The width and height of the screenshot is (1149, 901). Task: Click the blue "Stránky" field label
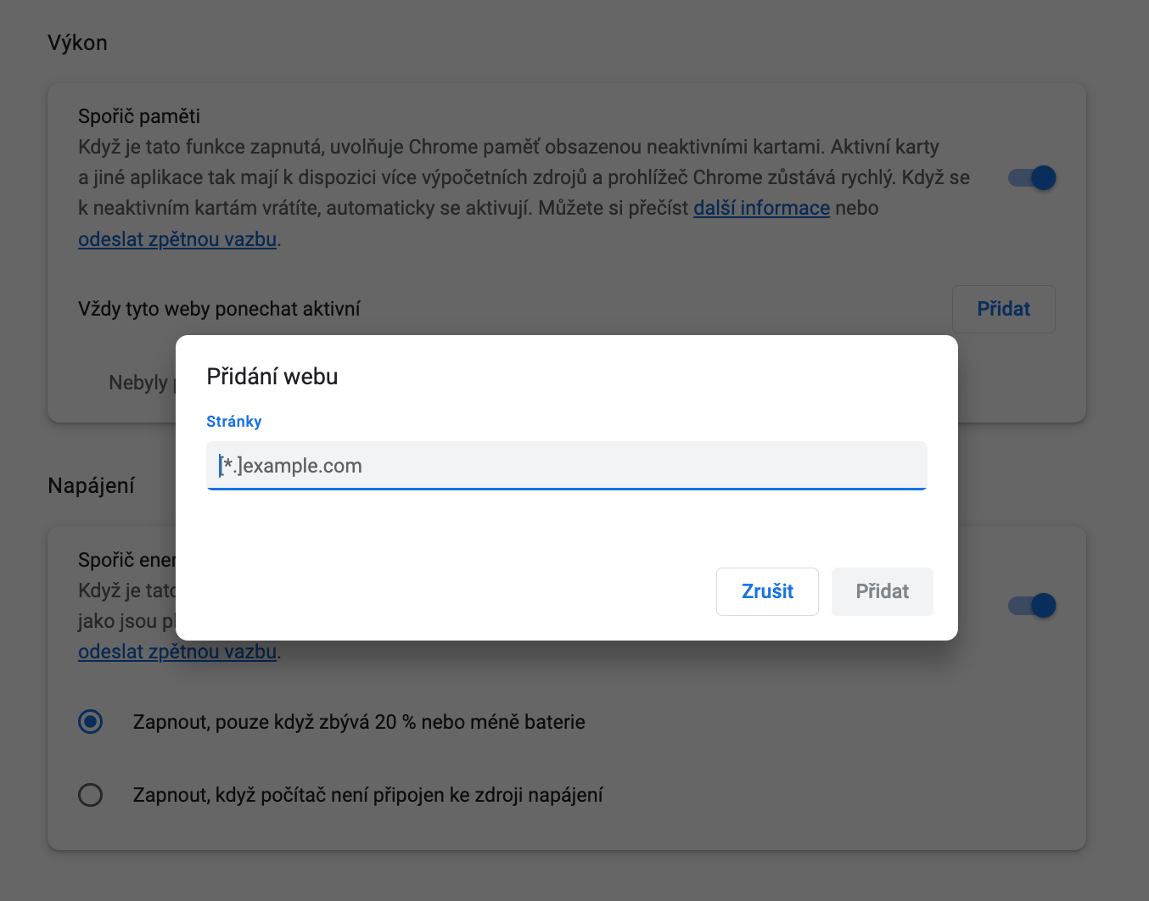coord(234,422)
